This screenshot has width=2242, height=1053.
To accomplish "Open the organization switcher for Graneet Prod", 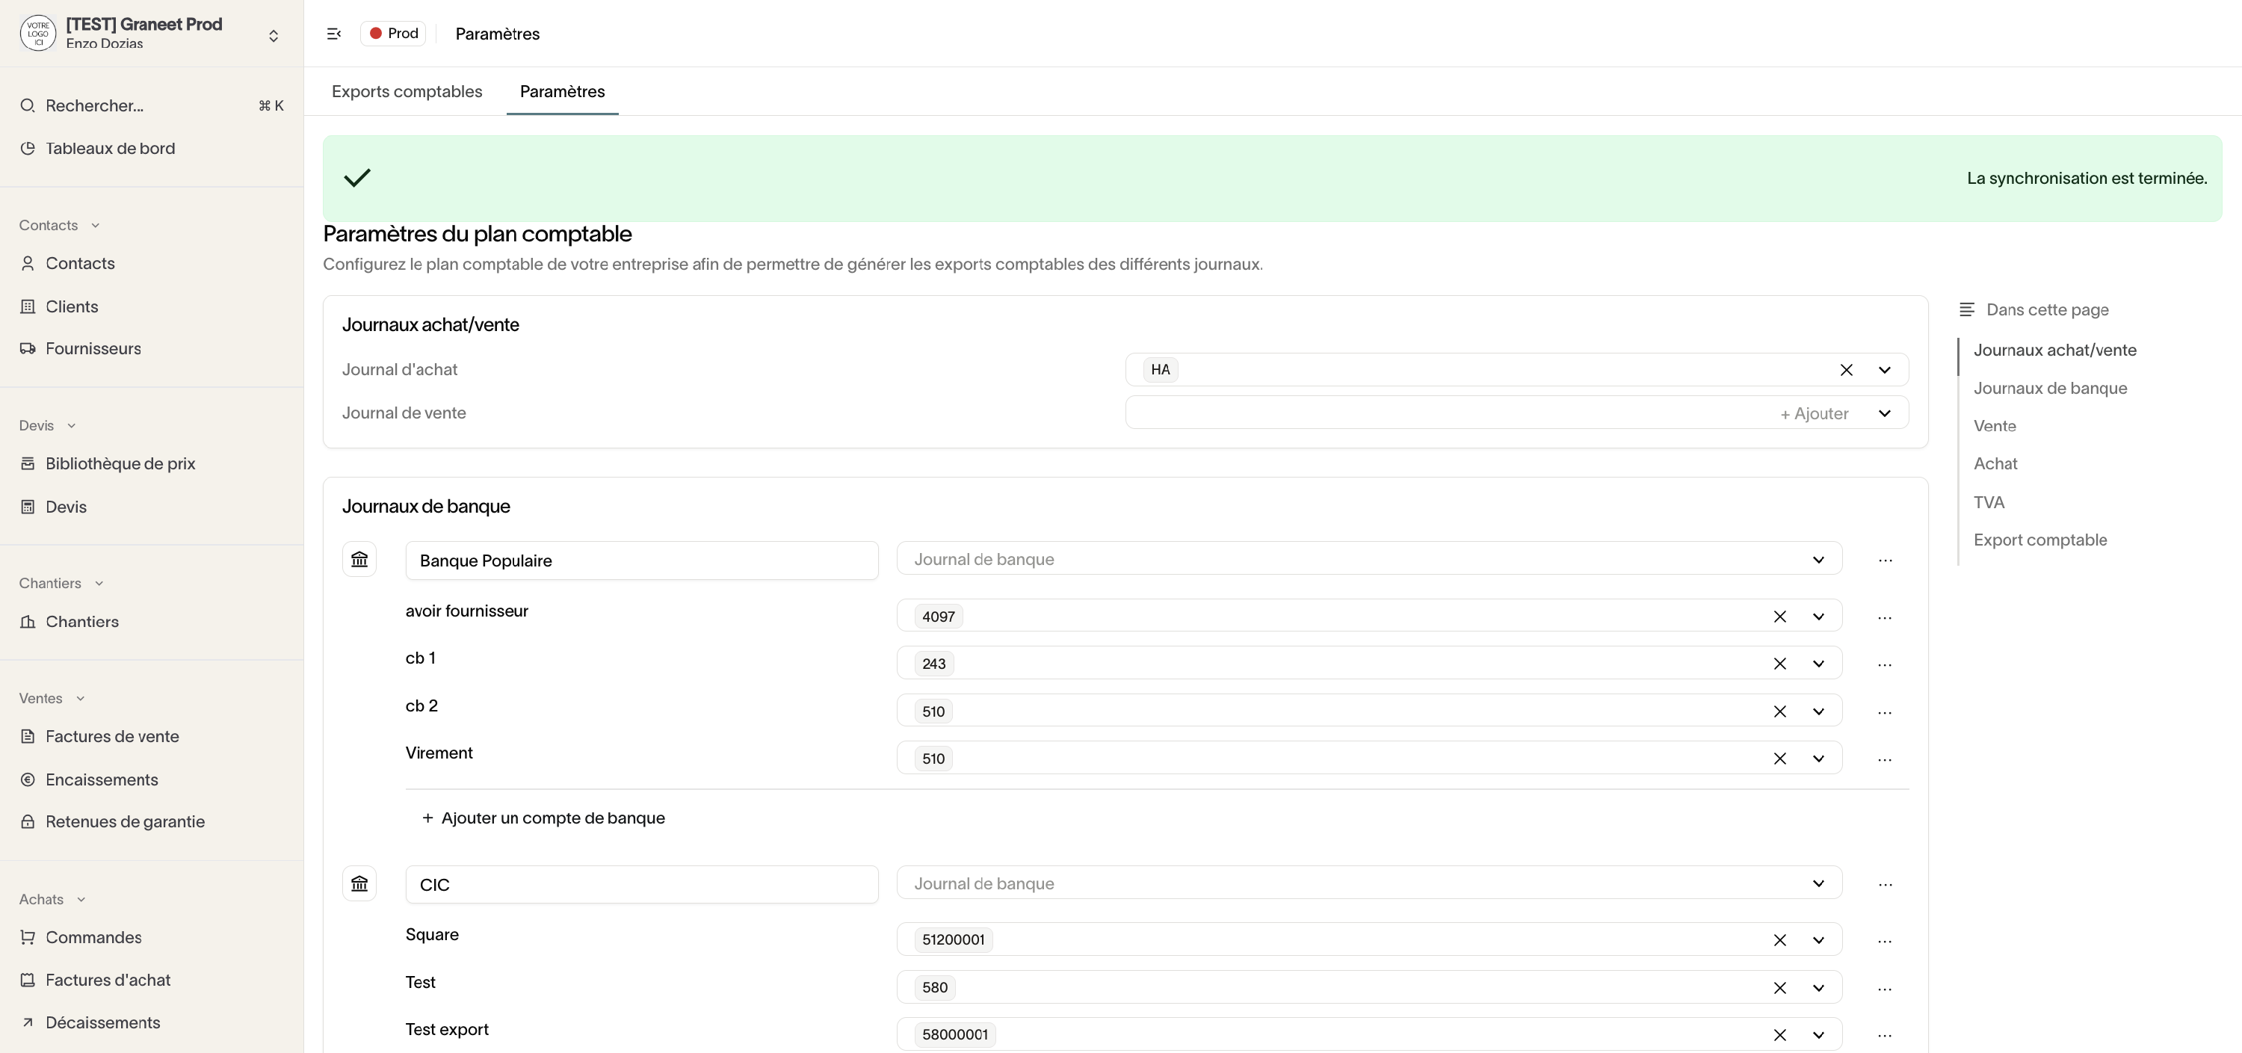I will [274, 35].
